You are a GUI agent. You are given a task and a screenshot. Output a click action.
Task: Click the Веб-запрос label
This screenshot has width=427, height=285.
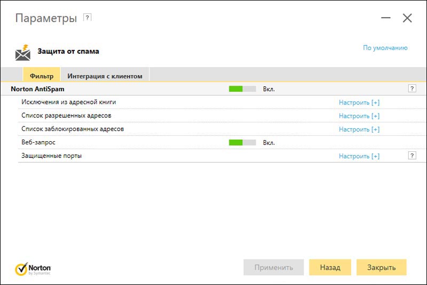[x=38, y=142]
